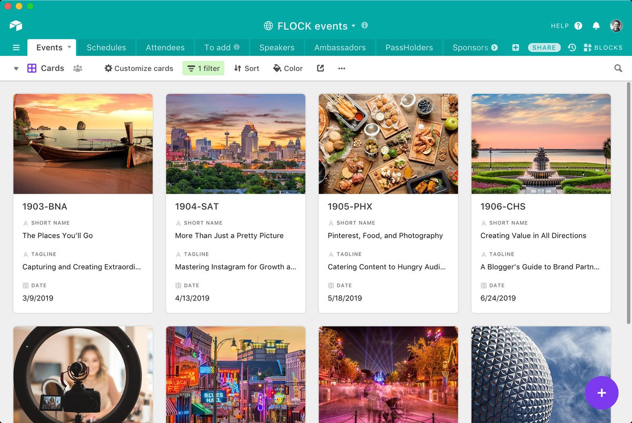Click the 1903-BNA card title
Screen dimensions: 632x423
[x=45, y=207]
